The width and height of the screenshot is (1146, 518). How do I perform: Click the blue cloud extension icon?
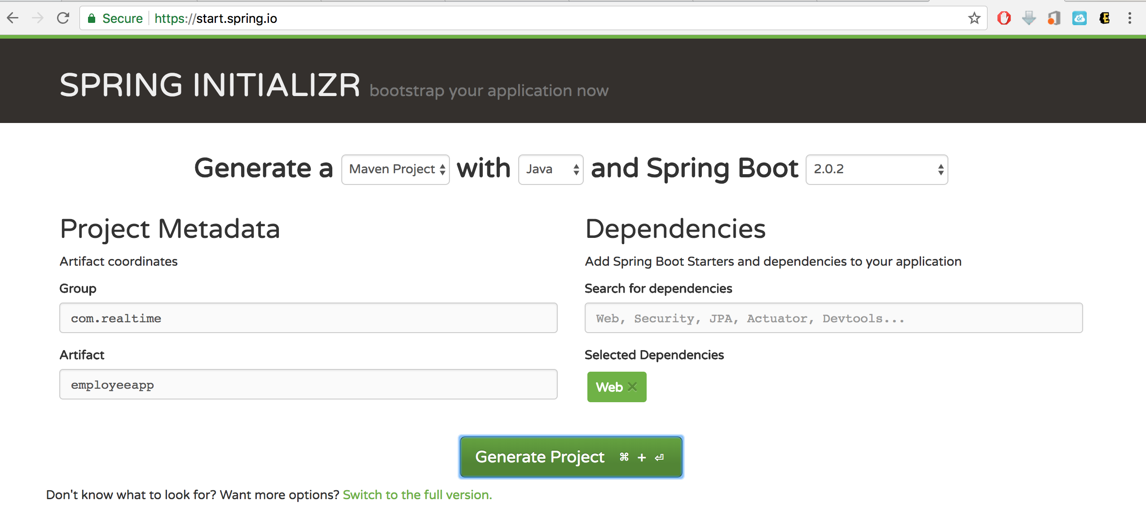pos(1080,18)
